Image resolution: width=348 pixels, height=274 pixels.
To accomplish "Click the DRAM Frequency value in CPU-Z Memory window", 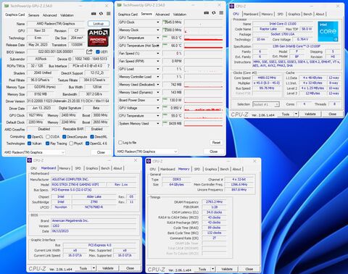I will (214, 202).
